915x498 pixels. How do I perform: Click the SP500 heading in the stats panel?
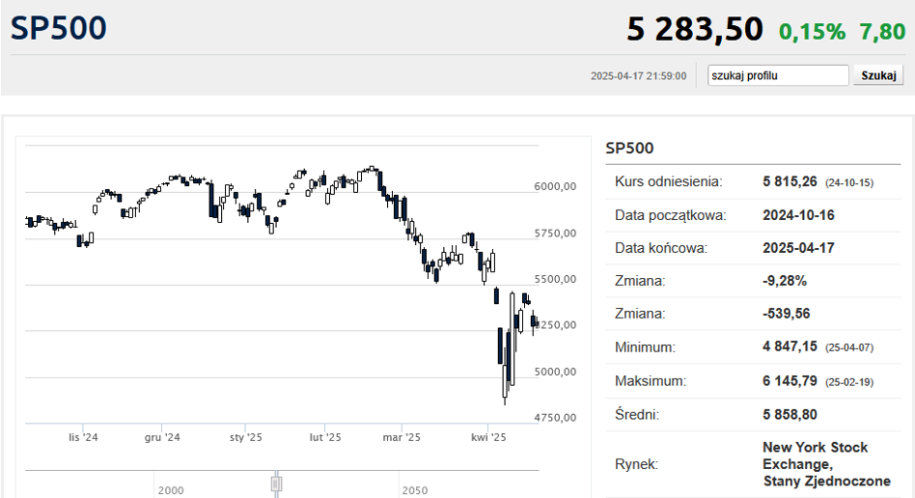[629, 148]
